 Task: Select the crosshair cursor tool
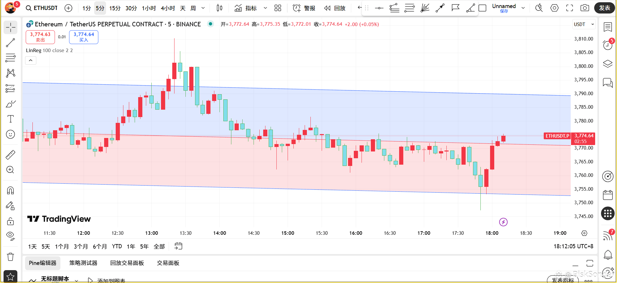click(x=11, y=27)
